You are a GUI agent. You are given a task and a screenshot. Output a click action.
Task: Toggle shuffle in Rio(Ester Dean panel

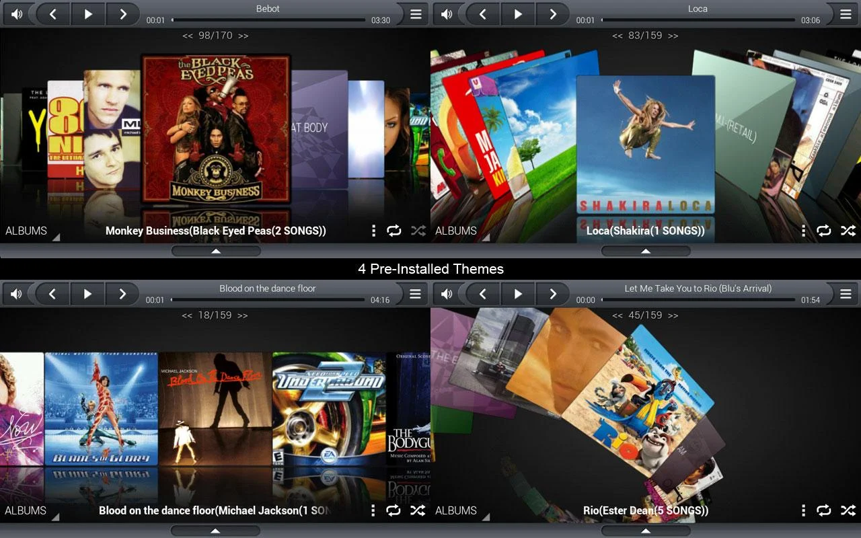(848, 510)
